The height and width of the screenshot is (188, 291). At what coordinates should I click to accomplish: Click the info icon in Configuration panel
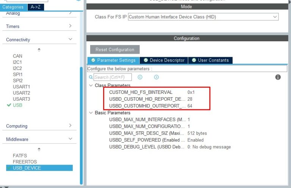tap(278, 77)
